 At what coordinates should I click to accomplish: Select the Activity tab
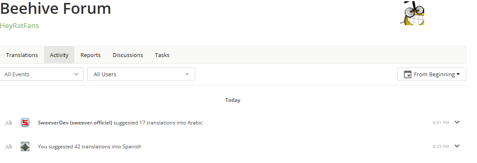tap(59, 55)
